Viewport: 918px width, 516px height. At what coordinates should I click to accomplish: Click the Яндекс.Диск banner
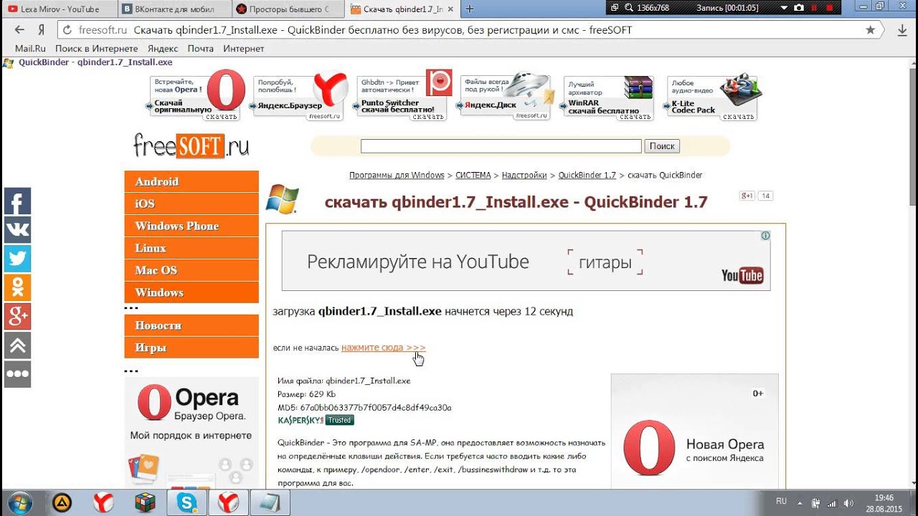[508, 96]
